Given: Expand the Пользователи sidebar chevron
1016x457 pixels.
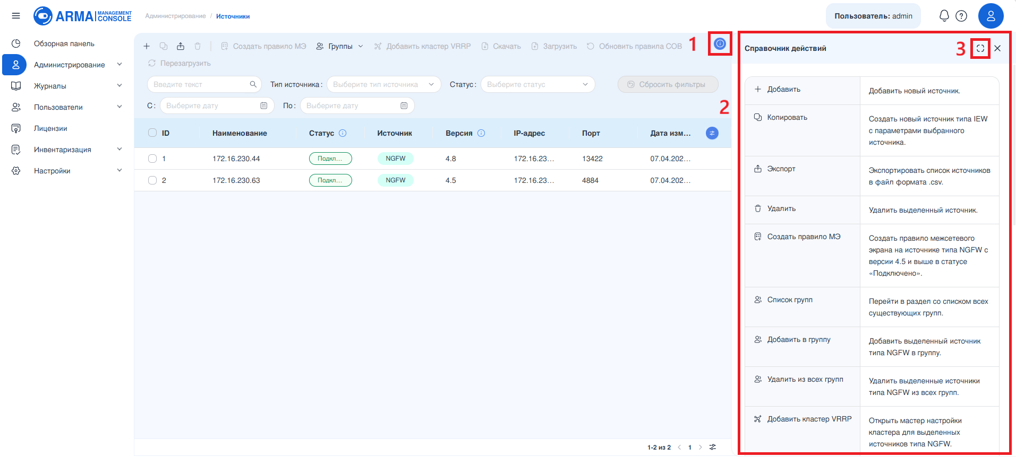Looking at the screenshot, I should click(x=119, y=107).
